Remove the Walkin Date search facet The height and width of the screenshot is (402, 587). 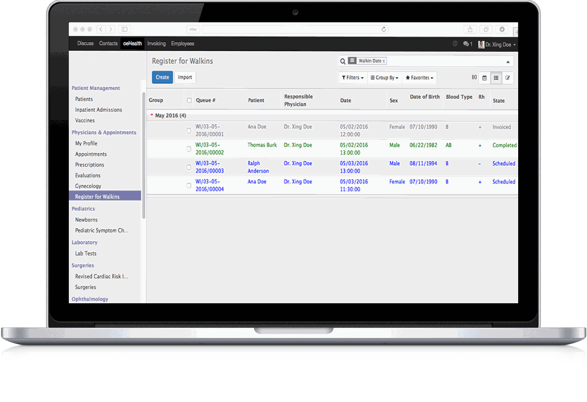click(384, 61)
